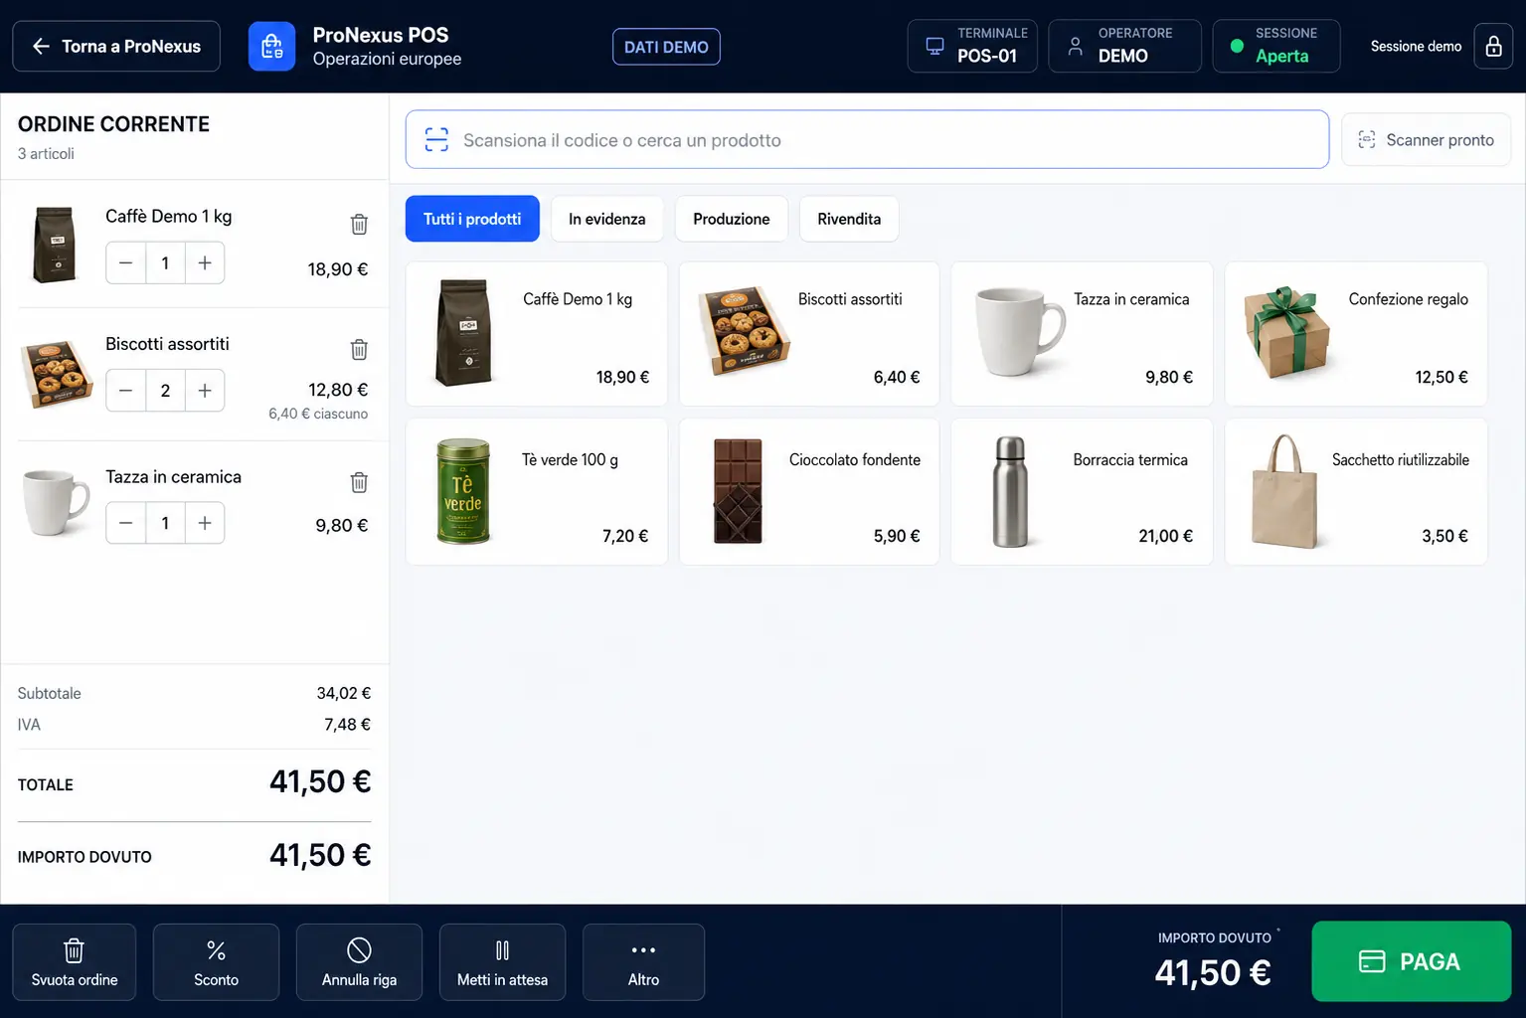Switch to the In evidenza tab

tap(607, 219)
